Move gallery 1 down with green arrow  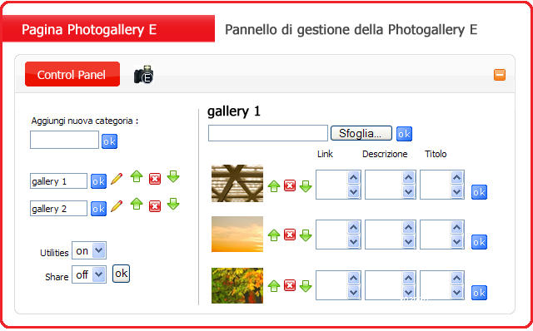coord(173,176)
